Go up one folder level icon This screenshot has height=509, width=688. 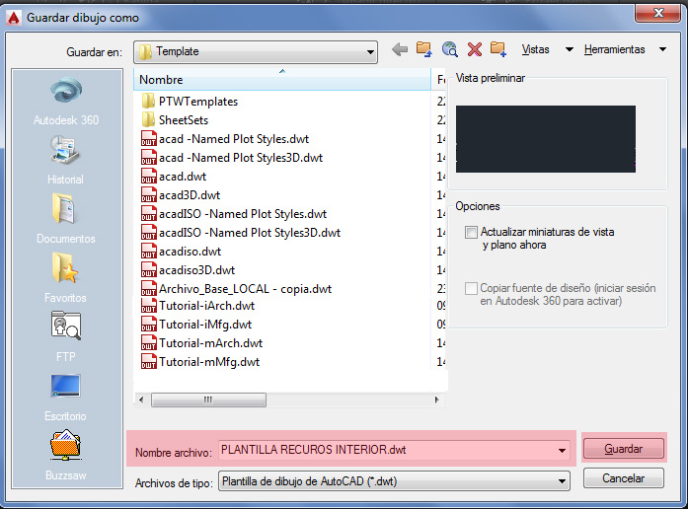tap(423, 49)
